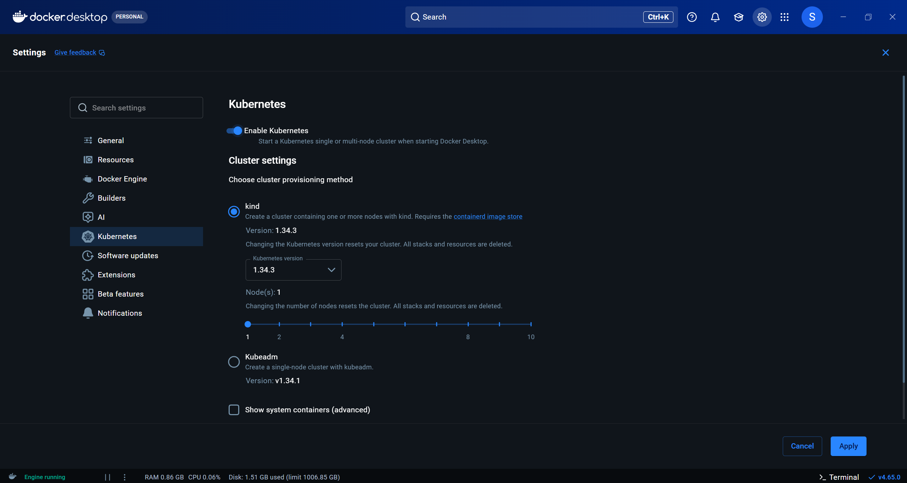Click the v4.65.0 version indicator
Image resolution: width=907 pixels, height=483 pixels.
click(884, 477)
